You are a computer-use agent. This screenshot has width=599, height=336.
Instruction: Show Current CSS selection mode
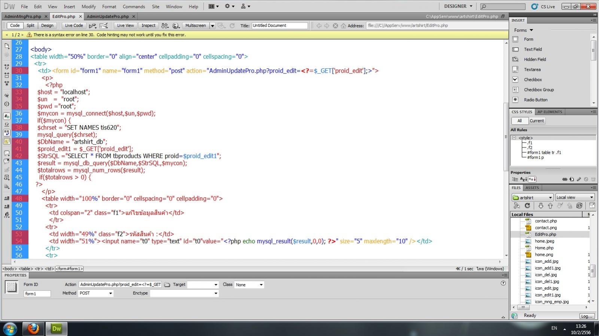point(536,121)
